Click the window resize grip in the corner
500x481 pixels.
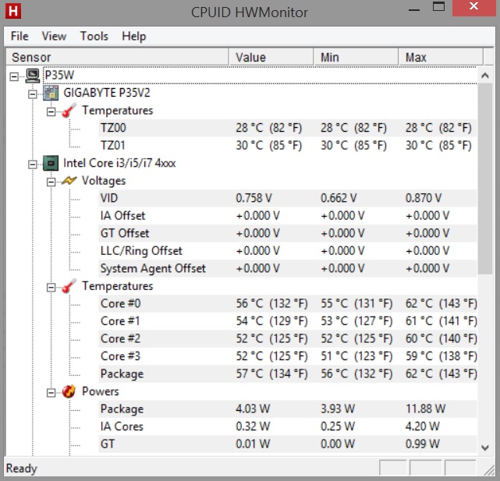(x=488, y=470)
